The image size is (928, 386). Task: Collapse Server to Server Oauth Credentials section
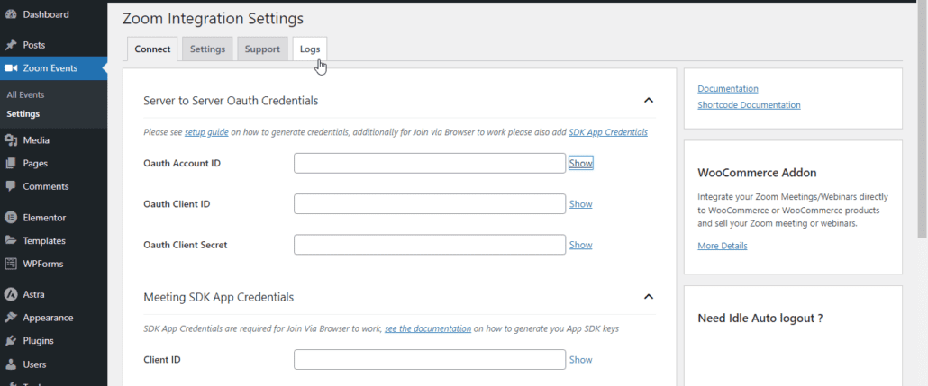click(x=649, y=101)
